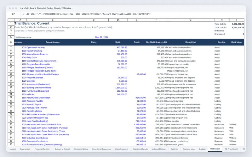Viewport: 252px width, 157px height.
Task: Select column D header
Action: click(x=118, y=20)
